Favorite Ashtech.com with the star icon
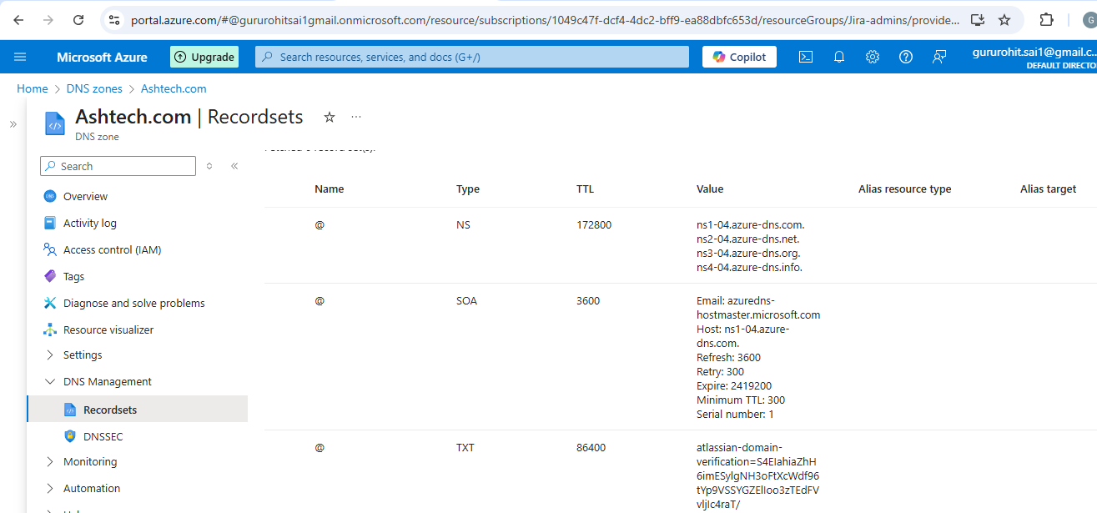 (330, 118)
